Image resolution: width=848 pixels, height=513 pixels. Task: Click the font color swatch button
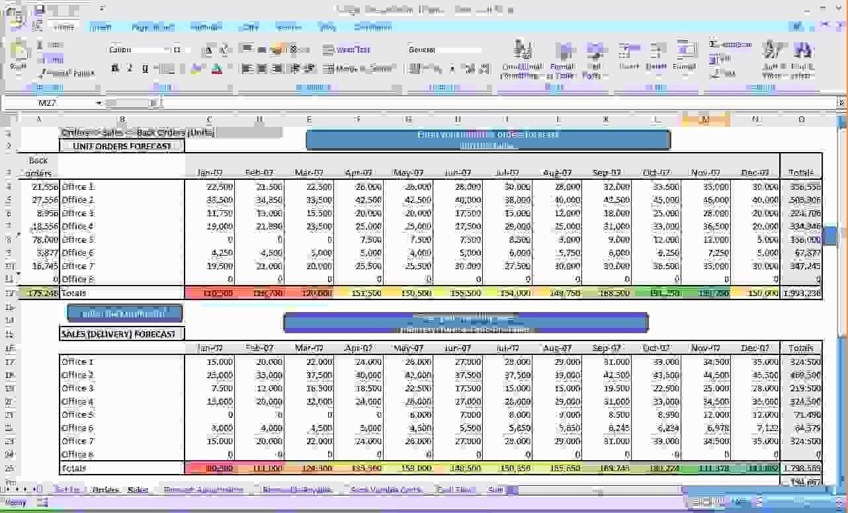pos(216,69)
